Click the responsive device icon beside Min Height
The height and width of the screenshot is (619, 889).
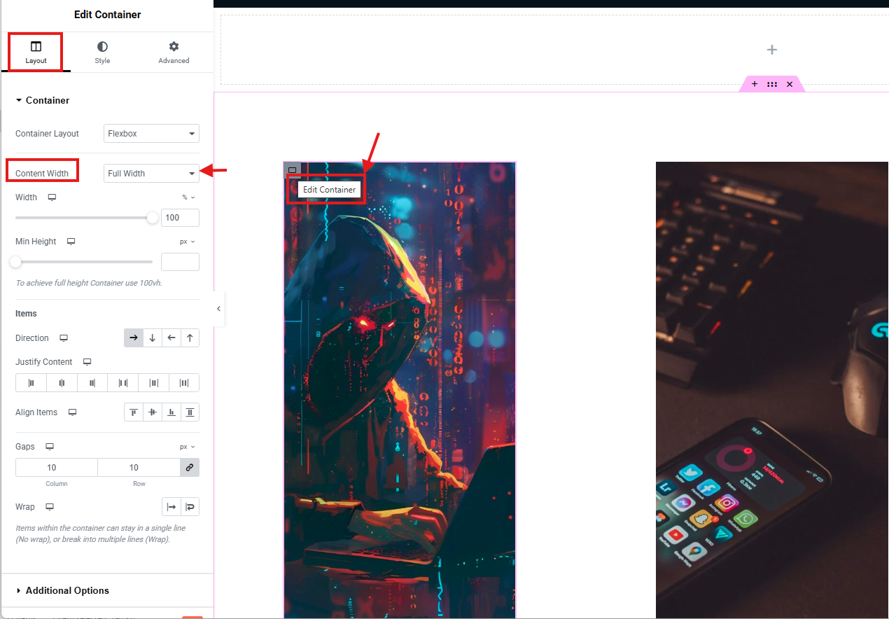coord(71,242)
